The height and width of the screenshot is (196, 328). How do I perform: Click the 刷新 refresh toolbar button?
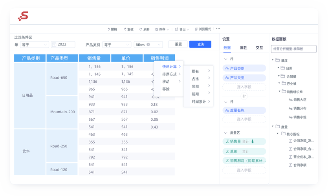click(x=145, y=29)
